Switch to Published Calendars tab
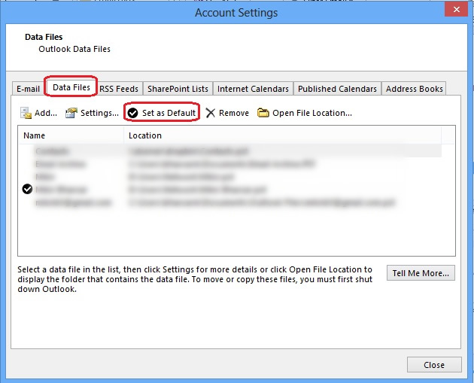 [337, 89]
